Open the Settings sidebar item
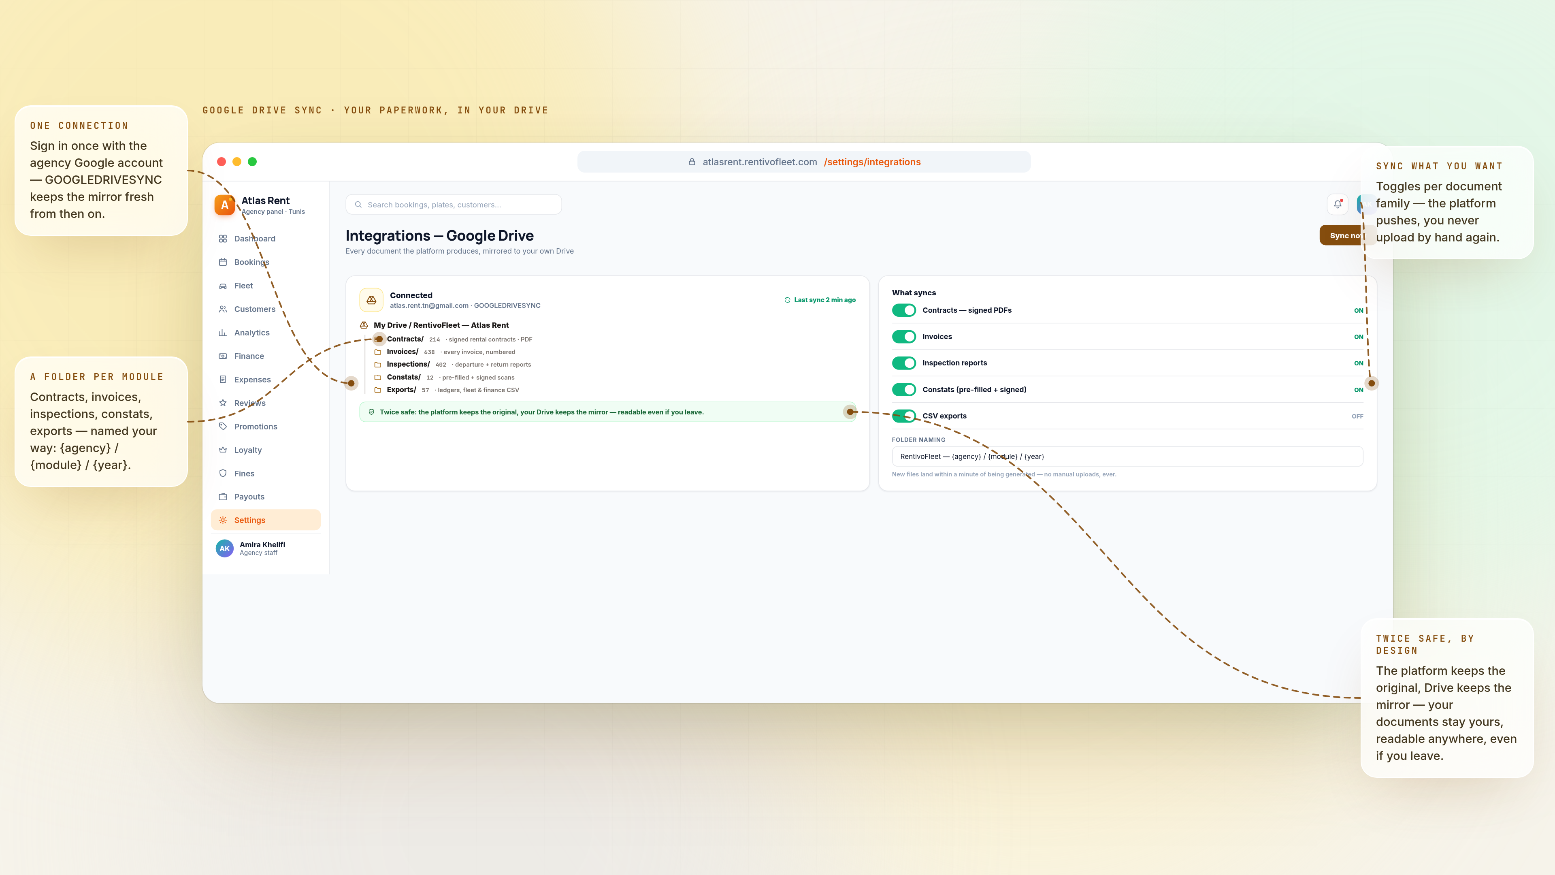Screen dimensions: 1555x875 click(x=266, y=520)
